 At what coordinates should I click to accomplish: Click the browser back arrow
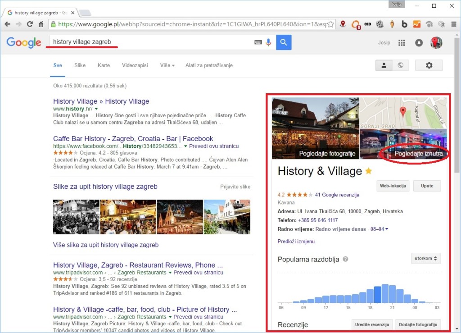8,24
